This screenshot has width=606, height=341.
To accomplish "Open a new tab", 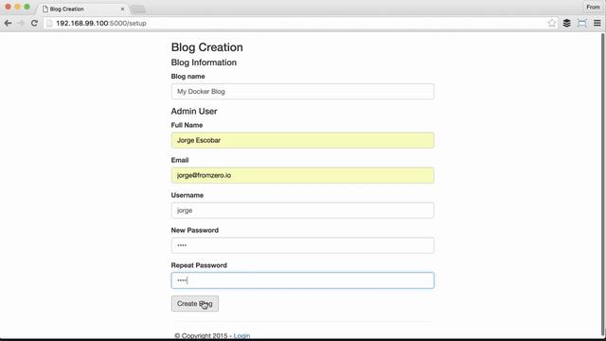I will [x=138, y=9].
